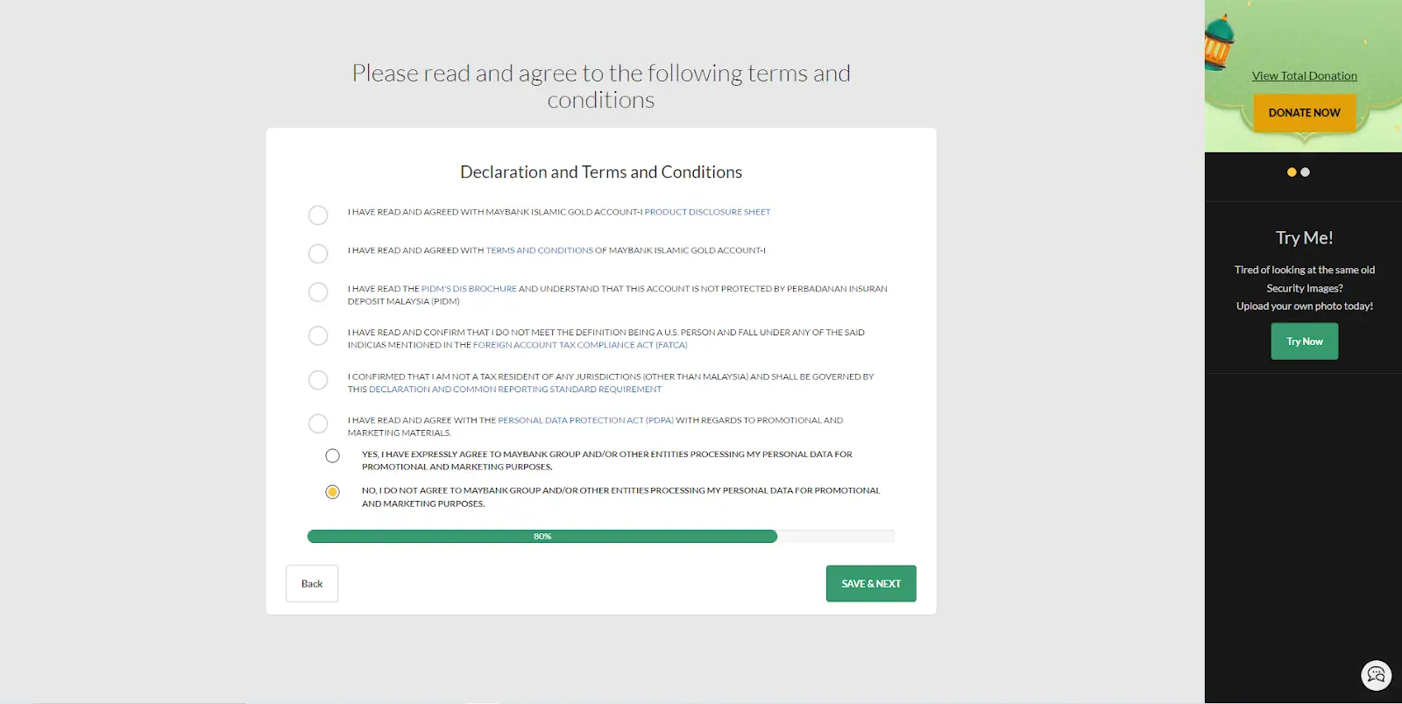Tick the PDPA agreement checkbox

318,424
